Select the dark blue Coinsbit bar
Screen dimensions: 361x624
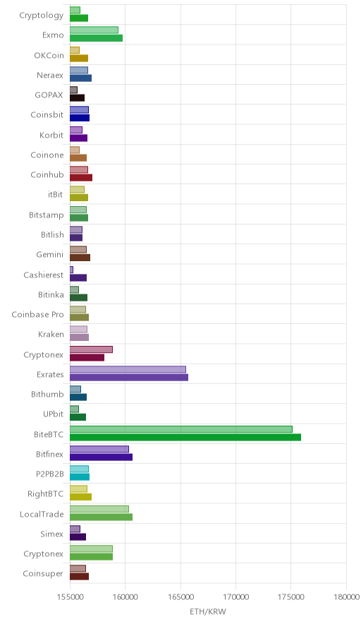coord(80,118)
